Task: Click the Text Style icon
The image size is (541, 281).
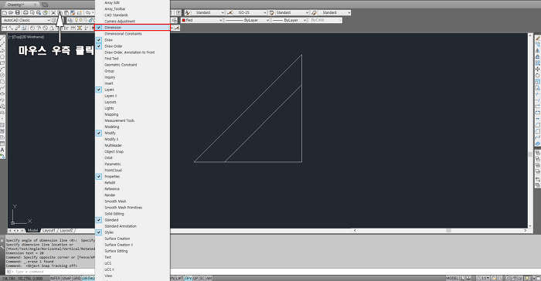Action: pos(187,12)
